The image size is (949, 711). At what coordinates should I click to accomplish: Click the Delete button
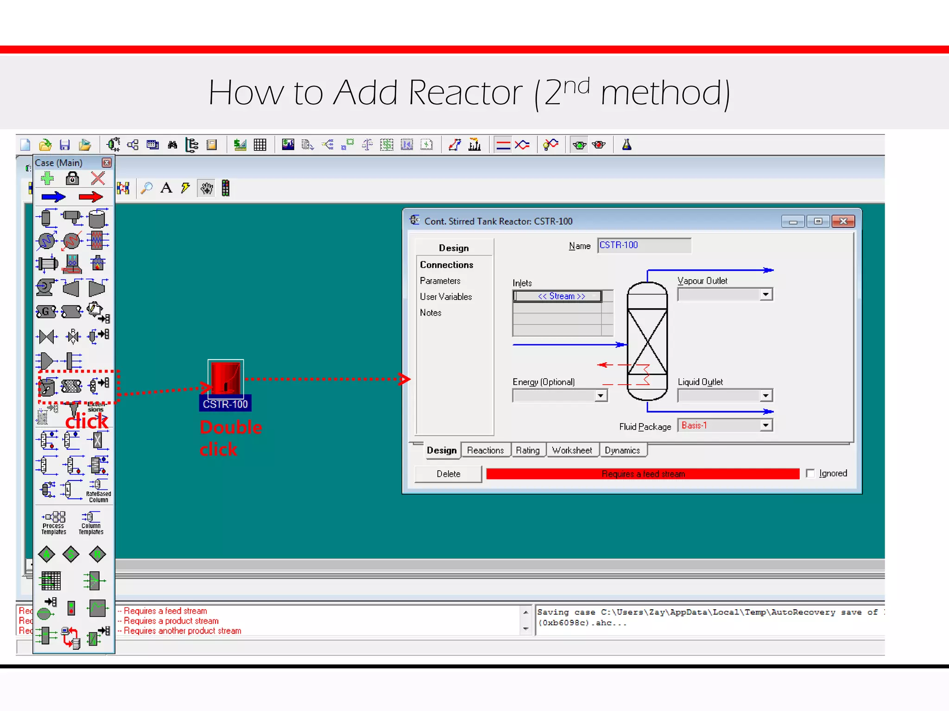[x=448, y=474]
